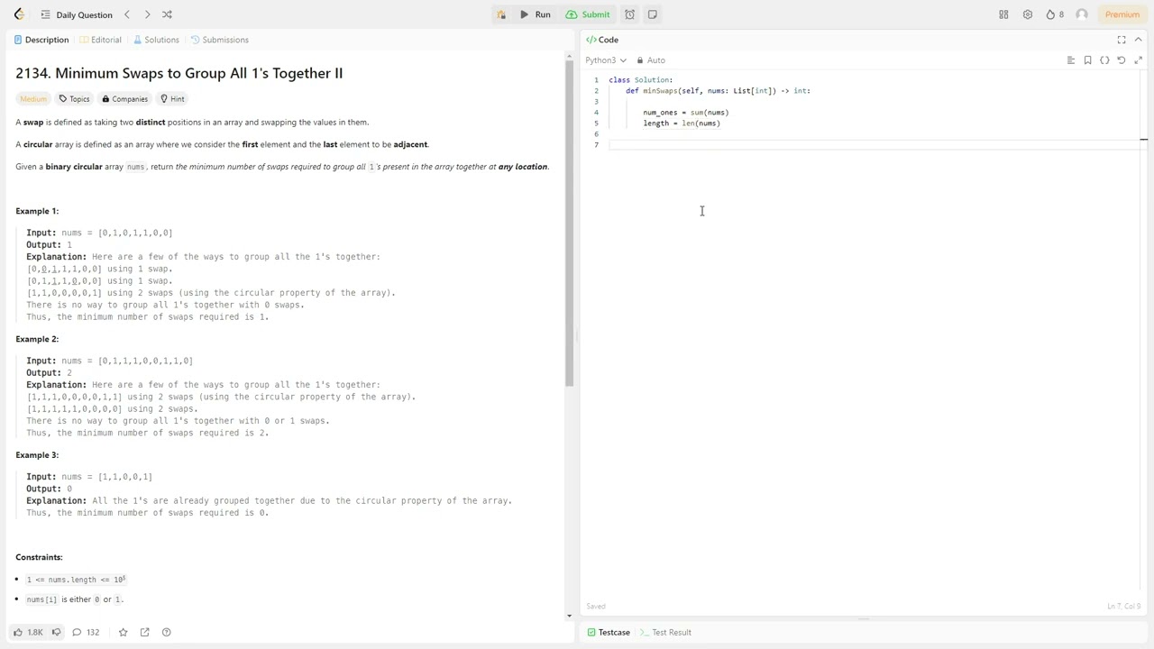
Task: Open the 132 comments
Action: pos(86,632)
